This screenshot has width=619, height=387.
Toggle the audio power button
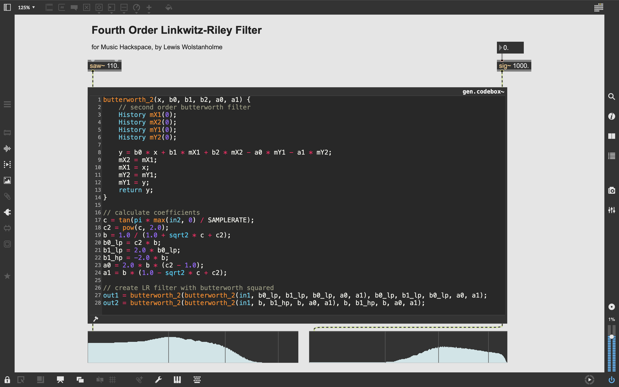pyautogui.click(x=611, y=380)
